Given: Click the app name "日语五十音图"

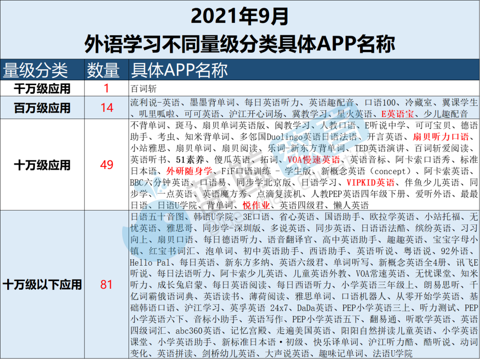Looking at the screenshot, I should [158, 217].
